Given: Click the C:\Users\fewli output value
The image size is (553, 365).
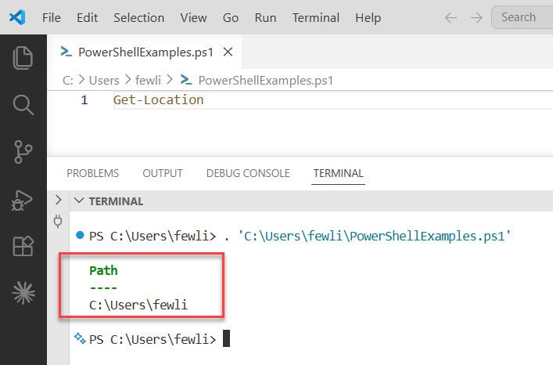Looking at the screenshot, I should click(x=138, y=304).
